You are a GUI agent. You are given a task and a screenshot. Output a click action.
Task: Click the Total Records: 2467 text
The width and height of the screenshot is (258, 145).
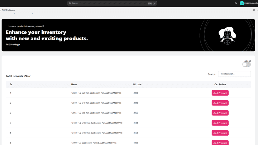(18, 76)
